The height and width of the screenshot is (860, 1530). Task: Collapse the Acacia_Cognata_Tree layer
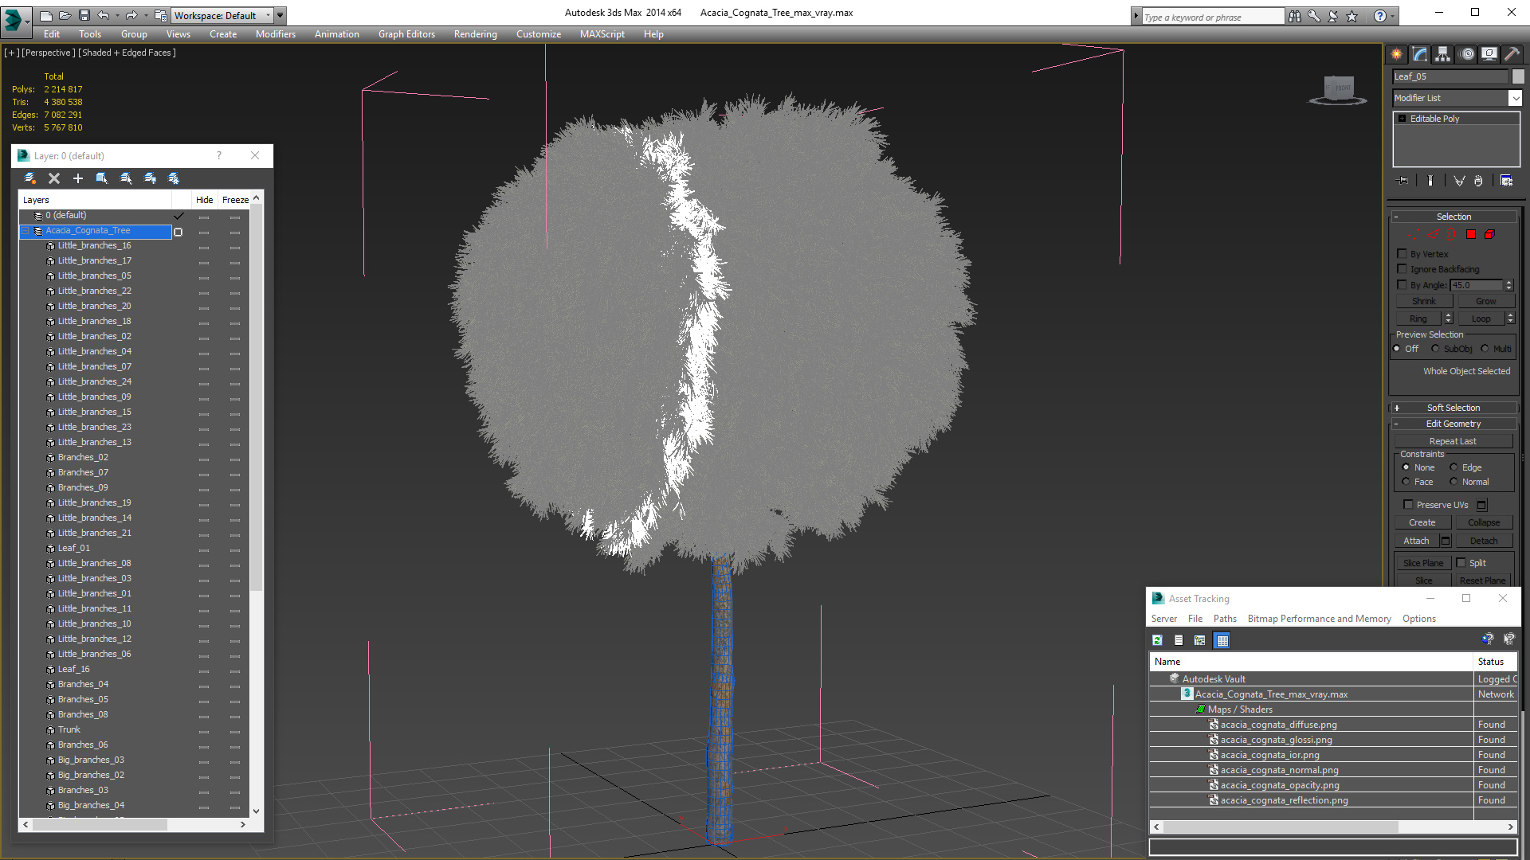pos(25,231)
